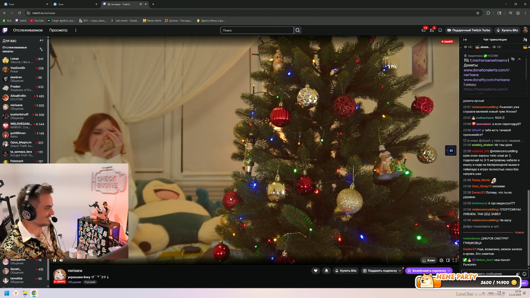Open notifications inbox with badge 4

pos(432,30)
